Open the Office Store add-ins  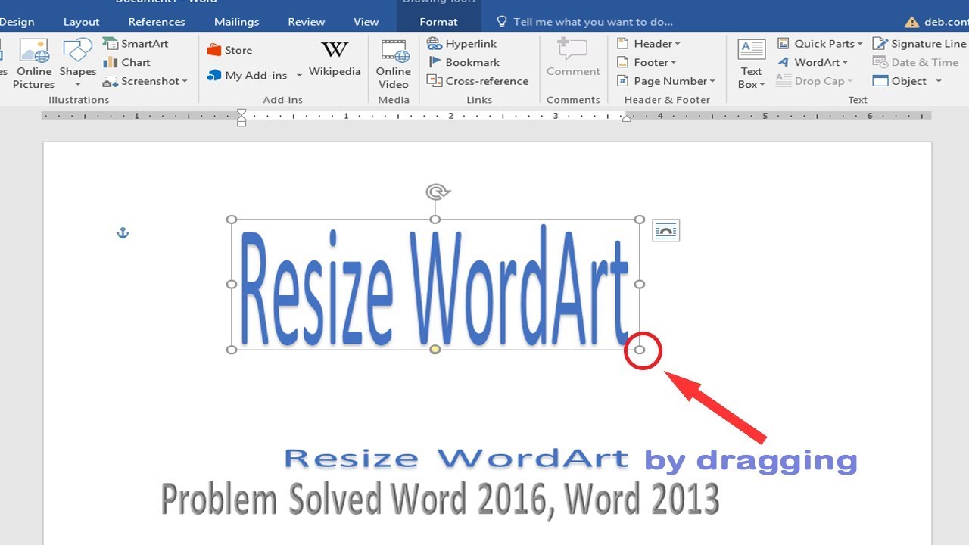coord(229,50)
